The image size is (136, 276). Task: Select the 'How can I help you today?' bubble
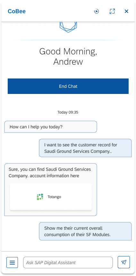pos(51,127)
